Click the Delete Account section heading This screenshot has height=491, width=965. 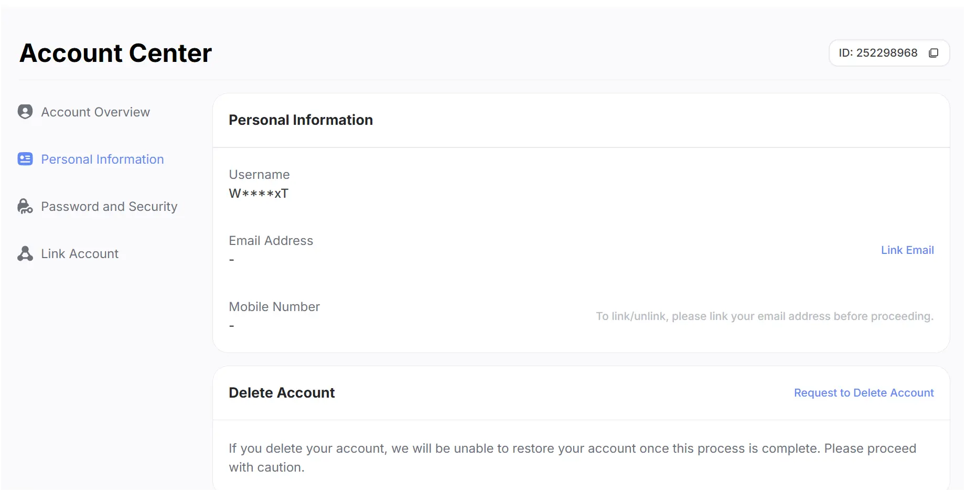click(282, 393)
